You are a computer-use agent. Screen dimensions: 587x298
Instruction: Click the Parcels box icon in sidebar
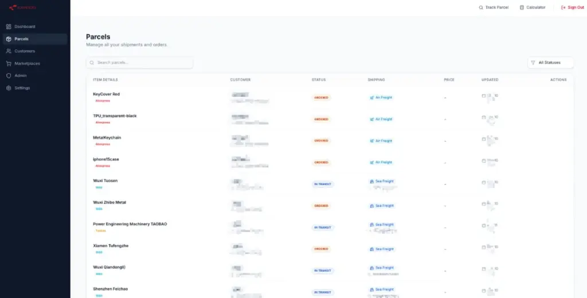(x=9, y=39)
